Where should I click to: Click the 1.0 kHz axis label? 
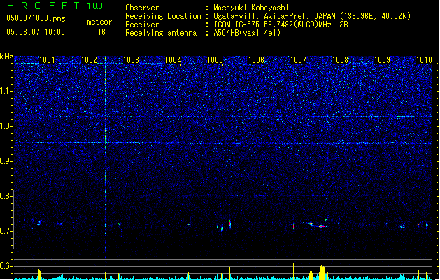[x=6, y=126]
